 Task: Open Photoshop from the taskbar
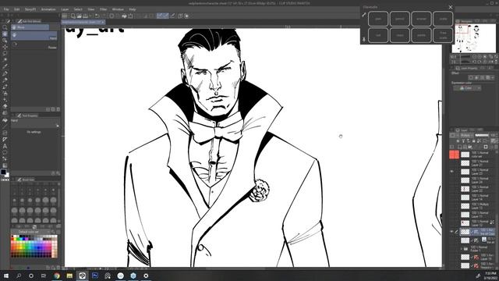point(95,276)
